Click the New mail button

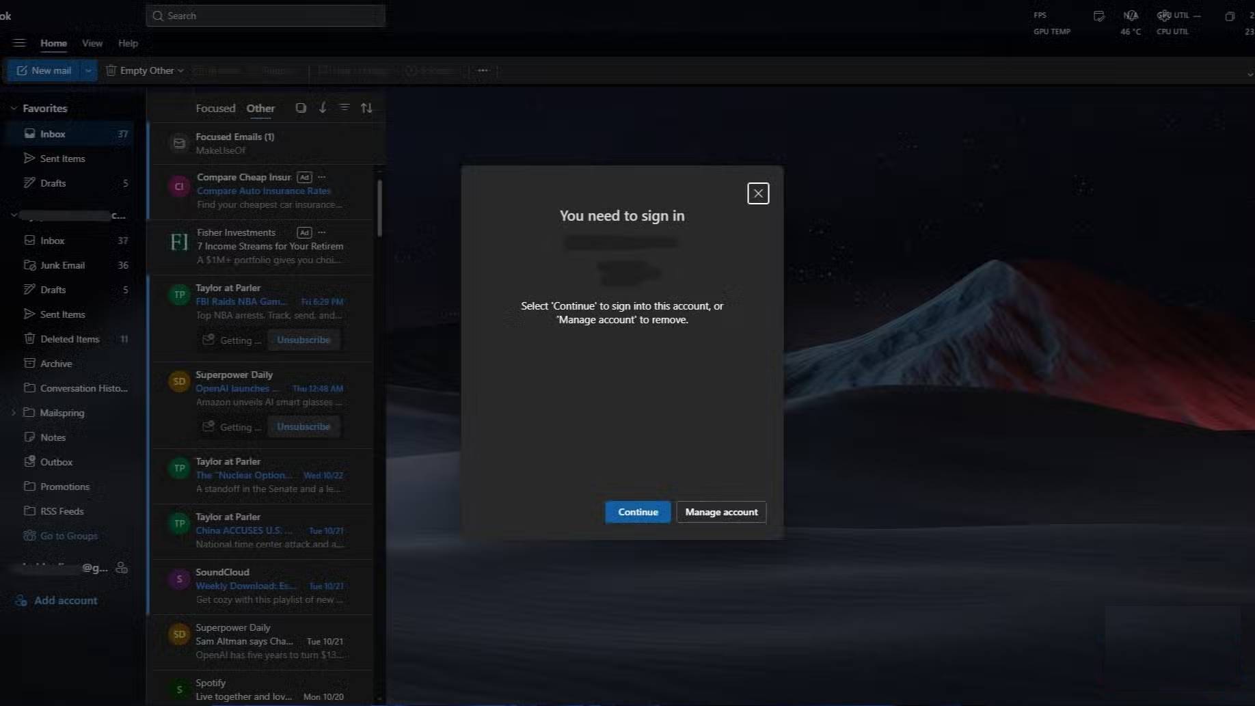click(44, 70)
